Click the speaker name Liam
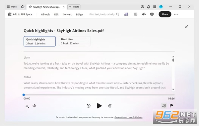The width and height of the screenshot is (199, 126). pyautogui.click(x=27, y=58)
